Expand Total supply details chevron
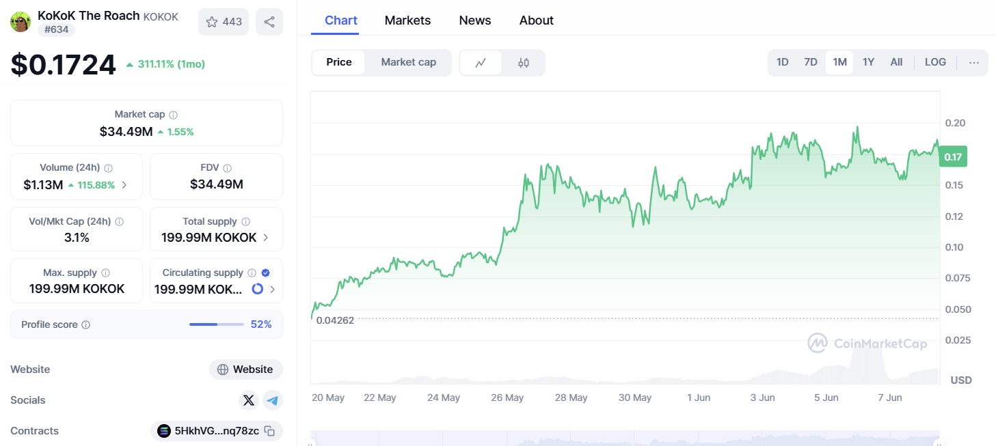Viewport: 996px width, 446px height. coord(266,238)
